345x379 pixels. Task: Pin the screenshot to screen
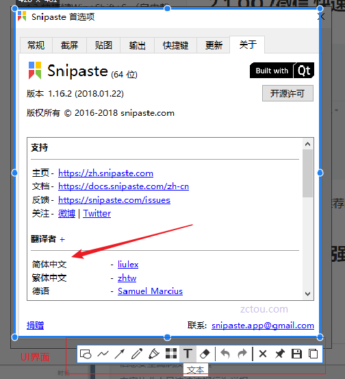pyautogui.click(x=280, y=354)
